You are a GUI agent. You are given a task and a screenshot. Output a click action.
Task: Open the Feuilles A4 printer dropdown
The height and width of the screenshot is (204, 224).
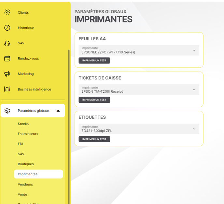click(194, 50)
